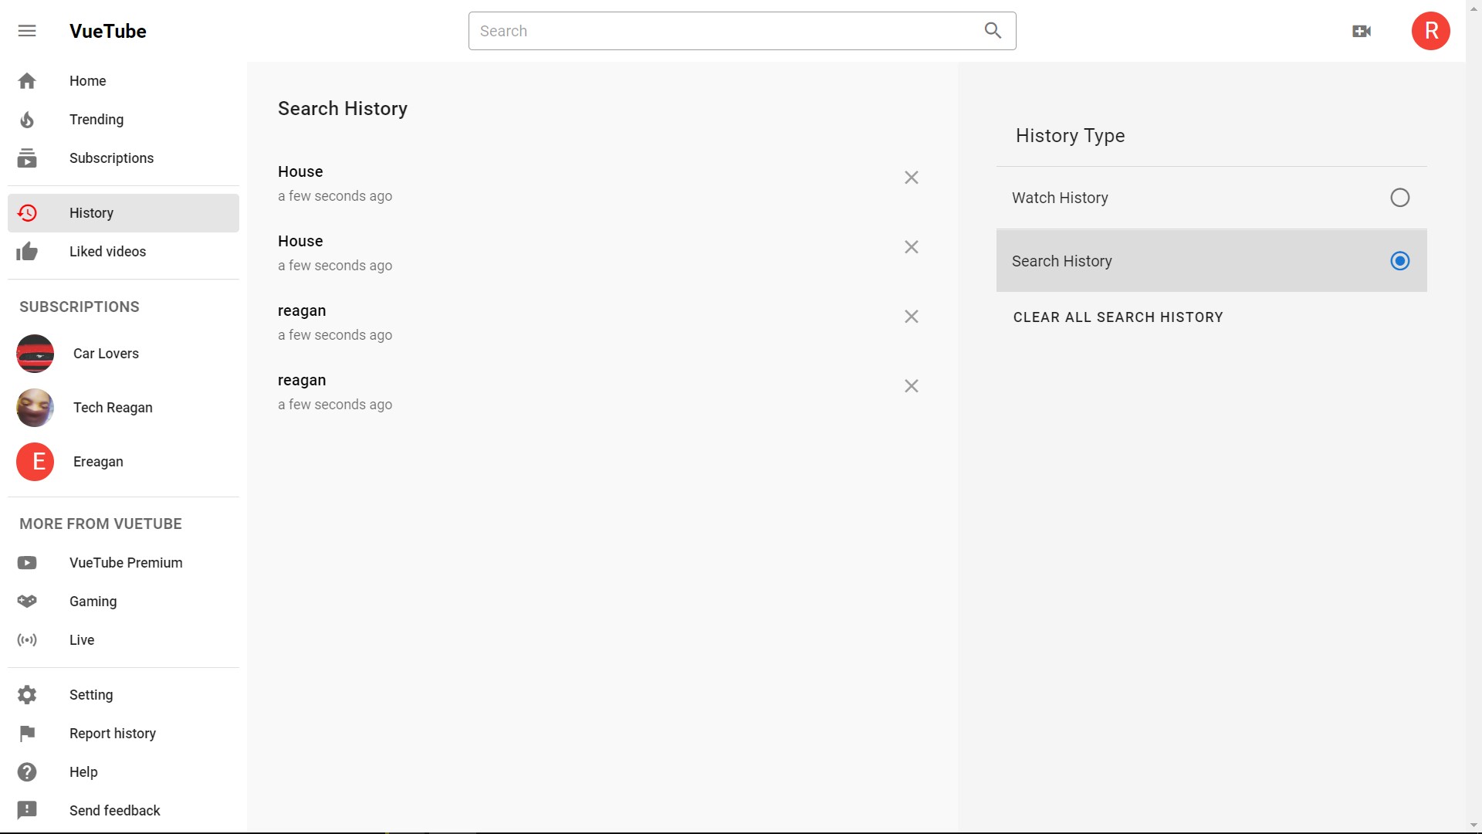The width and height of the screenshot is (1482, 834).
Task: Click the scrollbar down arrow
Action: point(1474,826)
